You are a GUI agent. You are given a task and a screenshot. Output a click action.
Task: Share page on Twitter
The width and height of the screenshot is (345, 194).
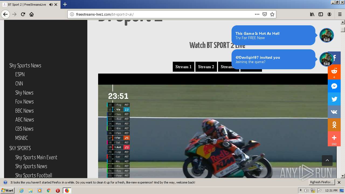click(334, 99)
